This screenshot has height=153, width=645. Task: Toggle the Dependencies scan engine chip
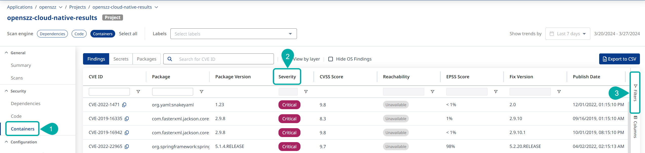click(52, 34)
